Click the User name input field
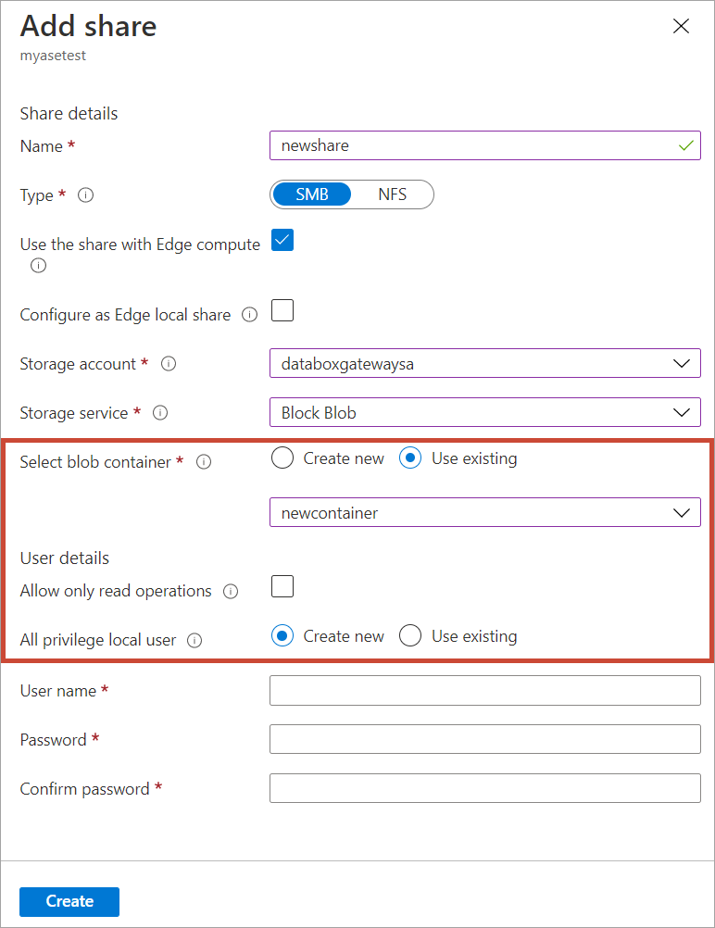Screen dimensions: 715x928 click(x=485, y=690)
